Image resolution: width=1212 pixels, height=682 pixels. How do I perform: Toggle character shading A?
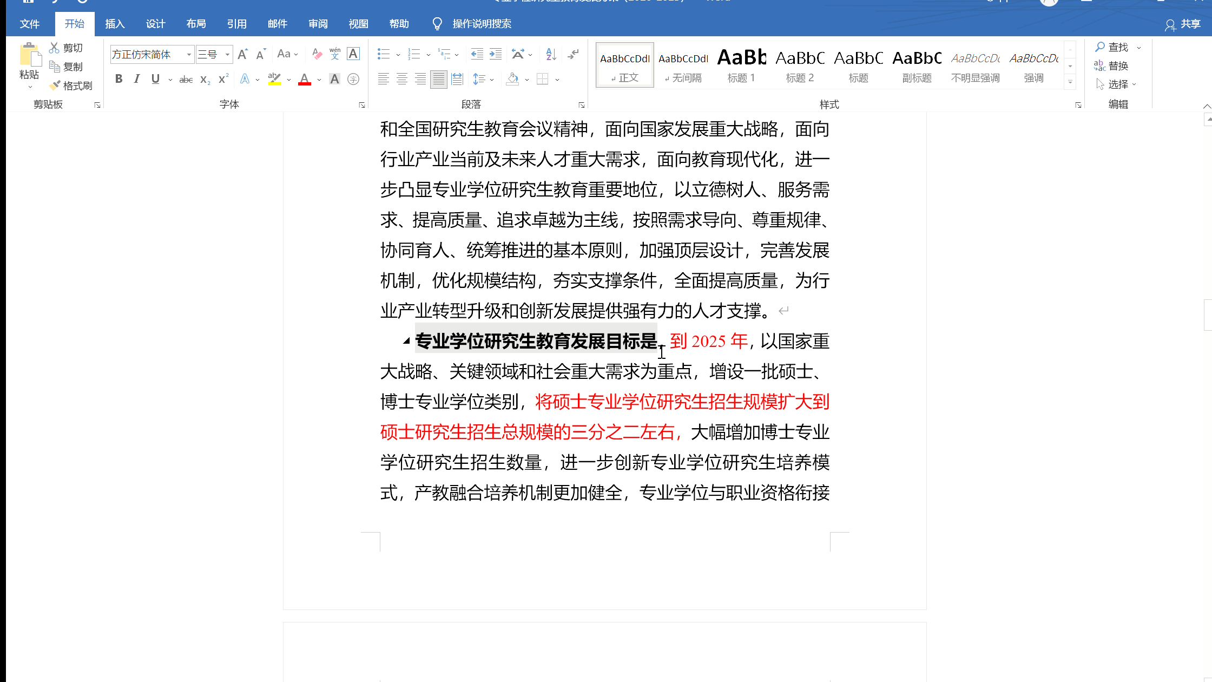[335, 79]
